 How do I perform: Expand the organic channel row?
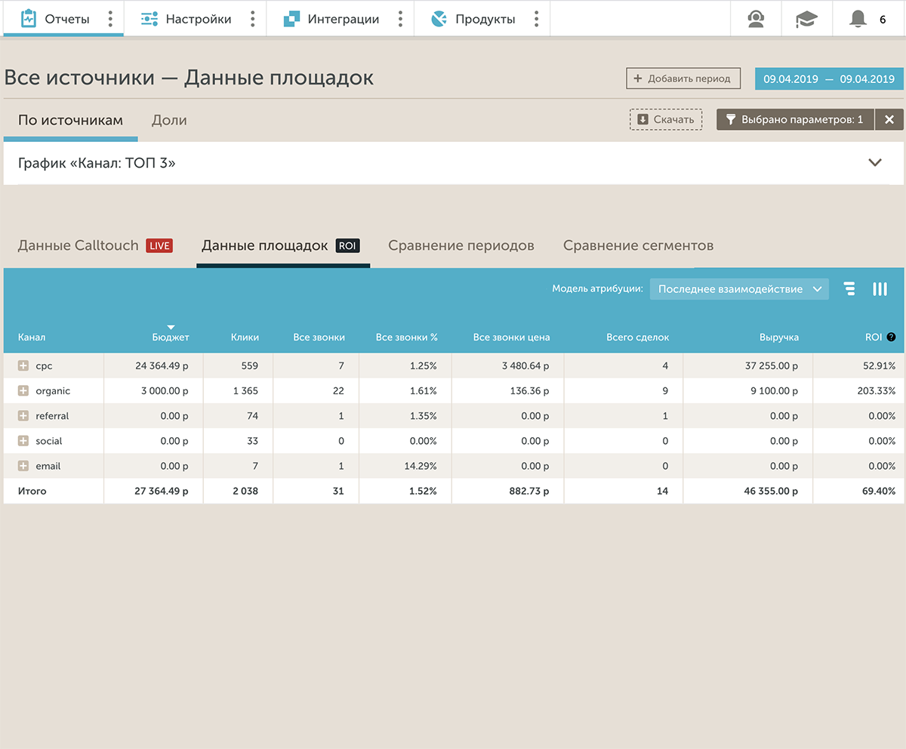click(23, 391)
